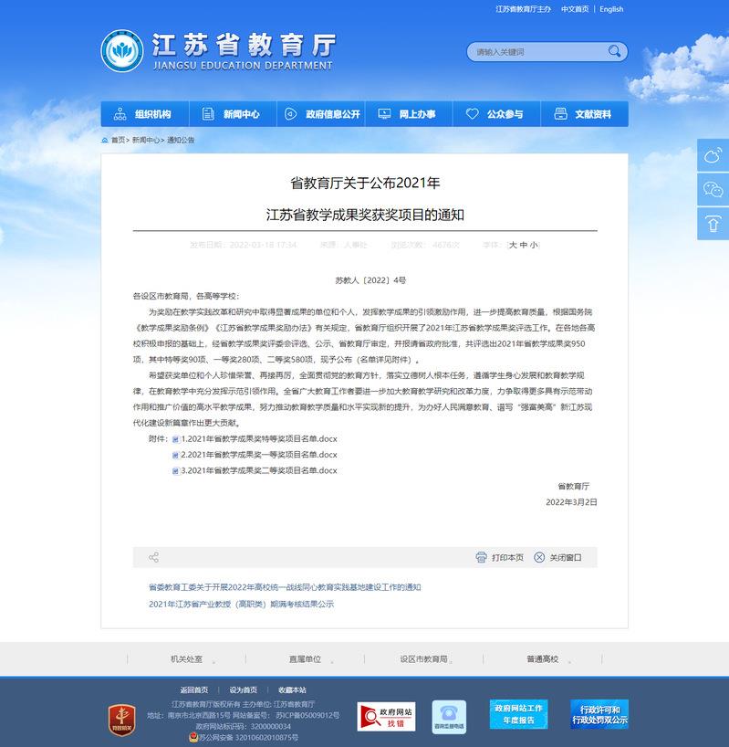729x747 pixels.
Task: Open the Weibo sidebar icon
Action: coord(713,156)
